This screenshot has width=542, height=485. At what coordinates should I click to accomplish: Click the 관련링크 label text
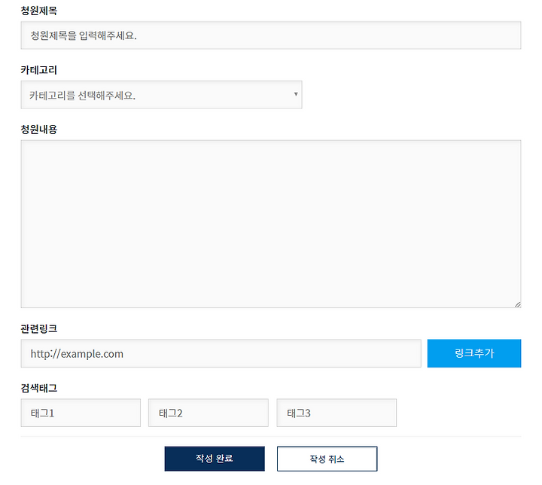(x=38, y=328)
